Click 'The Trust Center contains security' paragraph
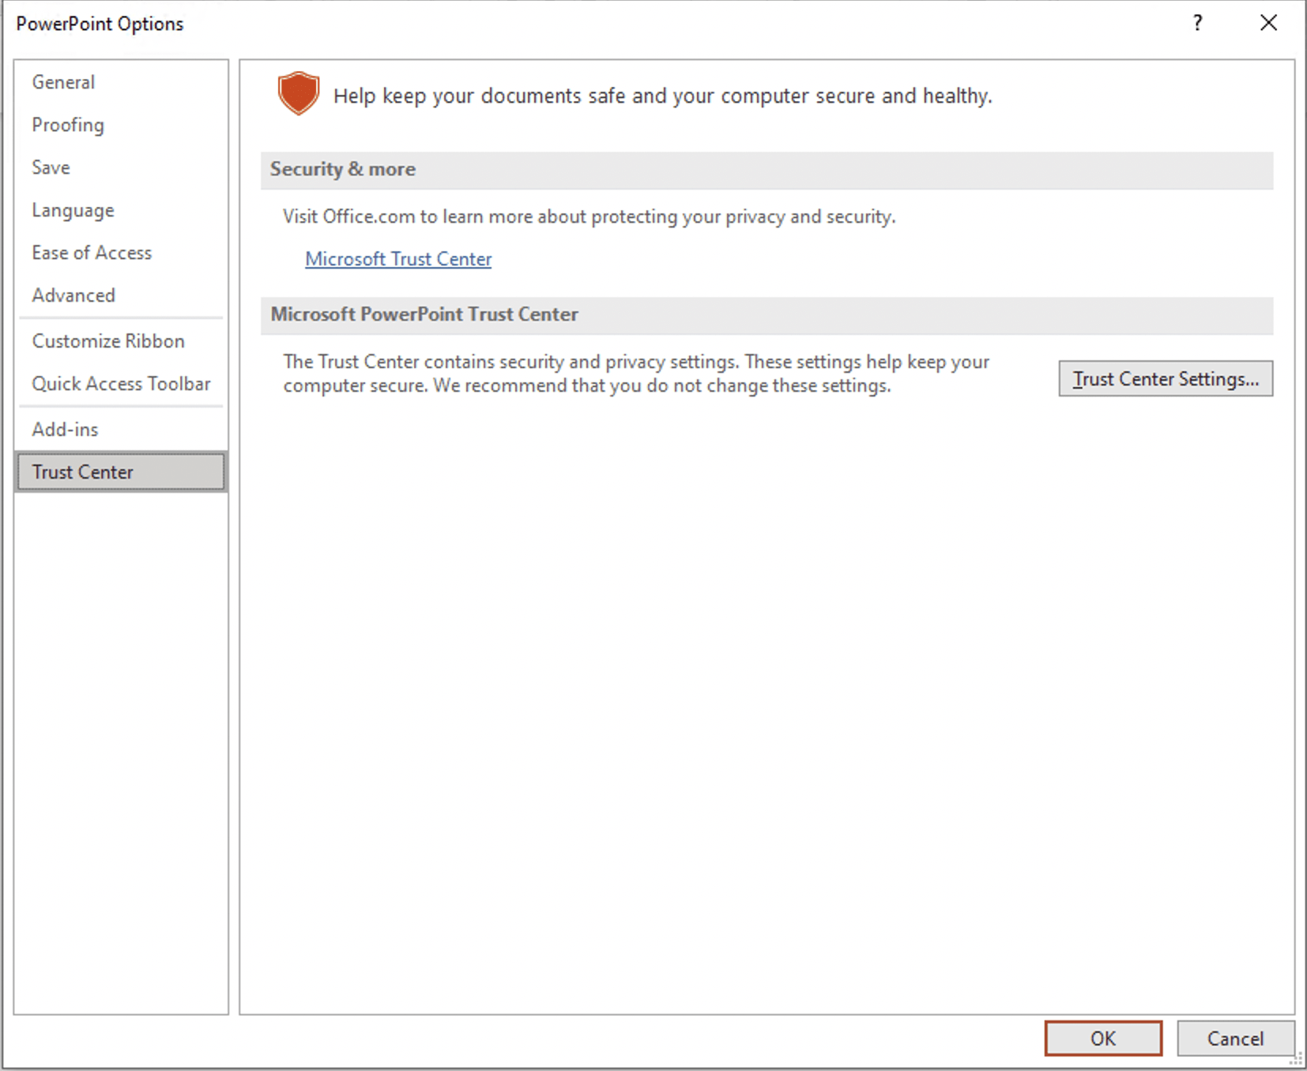 pos(636,374)
